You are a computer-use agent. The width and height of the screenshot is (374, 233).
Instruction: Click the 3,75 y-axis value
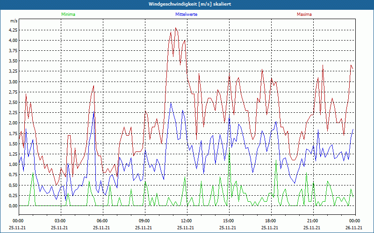pyautogui.click(x=13, y=51)
